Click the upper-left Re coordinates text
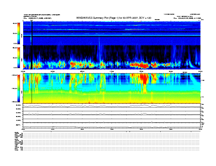 (37, 18)
